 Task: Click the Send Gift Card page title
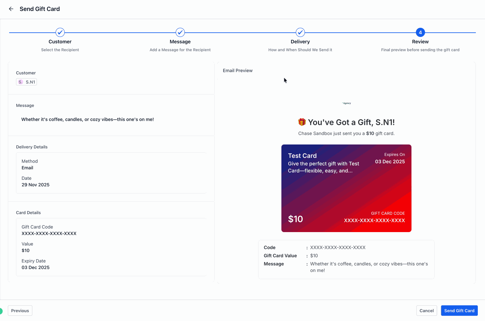(40, 9)
